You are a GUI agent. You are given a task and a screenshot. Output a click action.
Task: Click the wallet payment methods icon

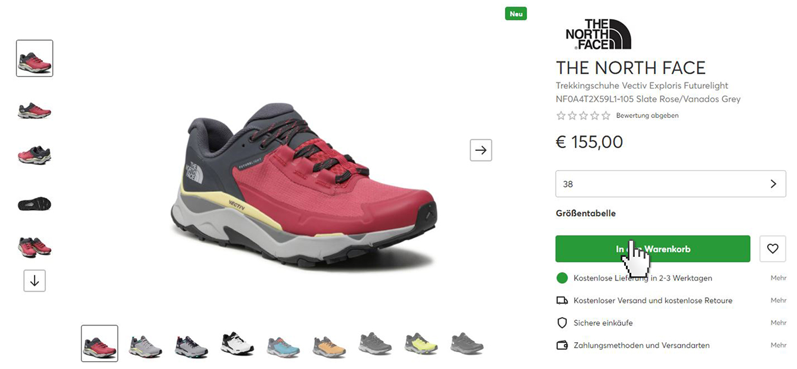click(x=562, y=345)
